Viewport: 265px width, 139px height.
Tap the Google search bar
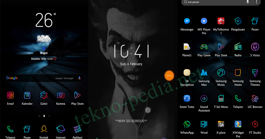coord(44,78)
